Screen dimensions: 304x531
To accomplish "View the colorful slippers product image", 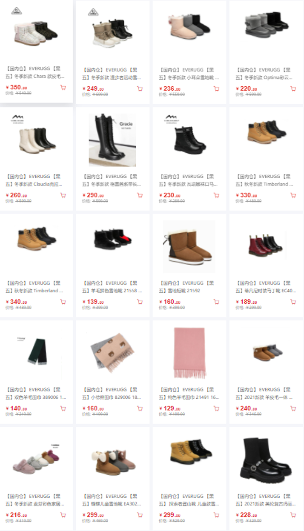I will [x=36, y=460].
